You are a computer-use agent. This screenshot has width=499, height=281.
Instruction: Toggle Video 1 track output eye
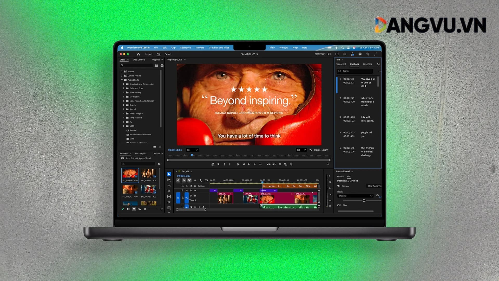tap(195, 196)
